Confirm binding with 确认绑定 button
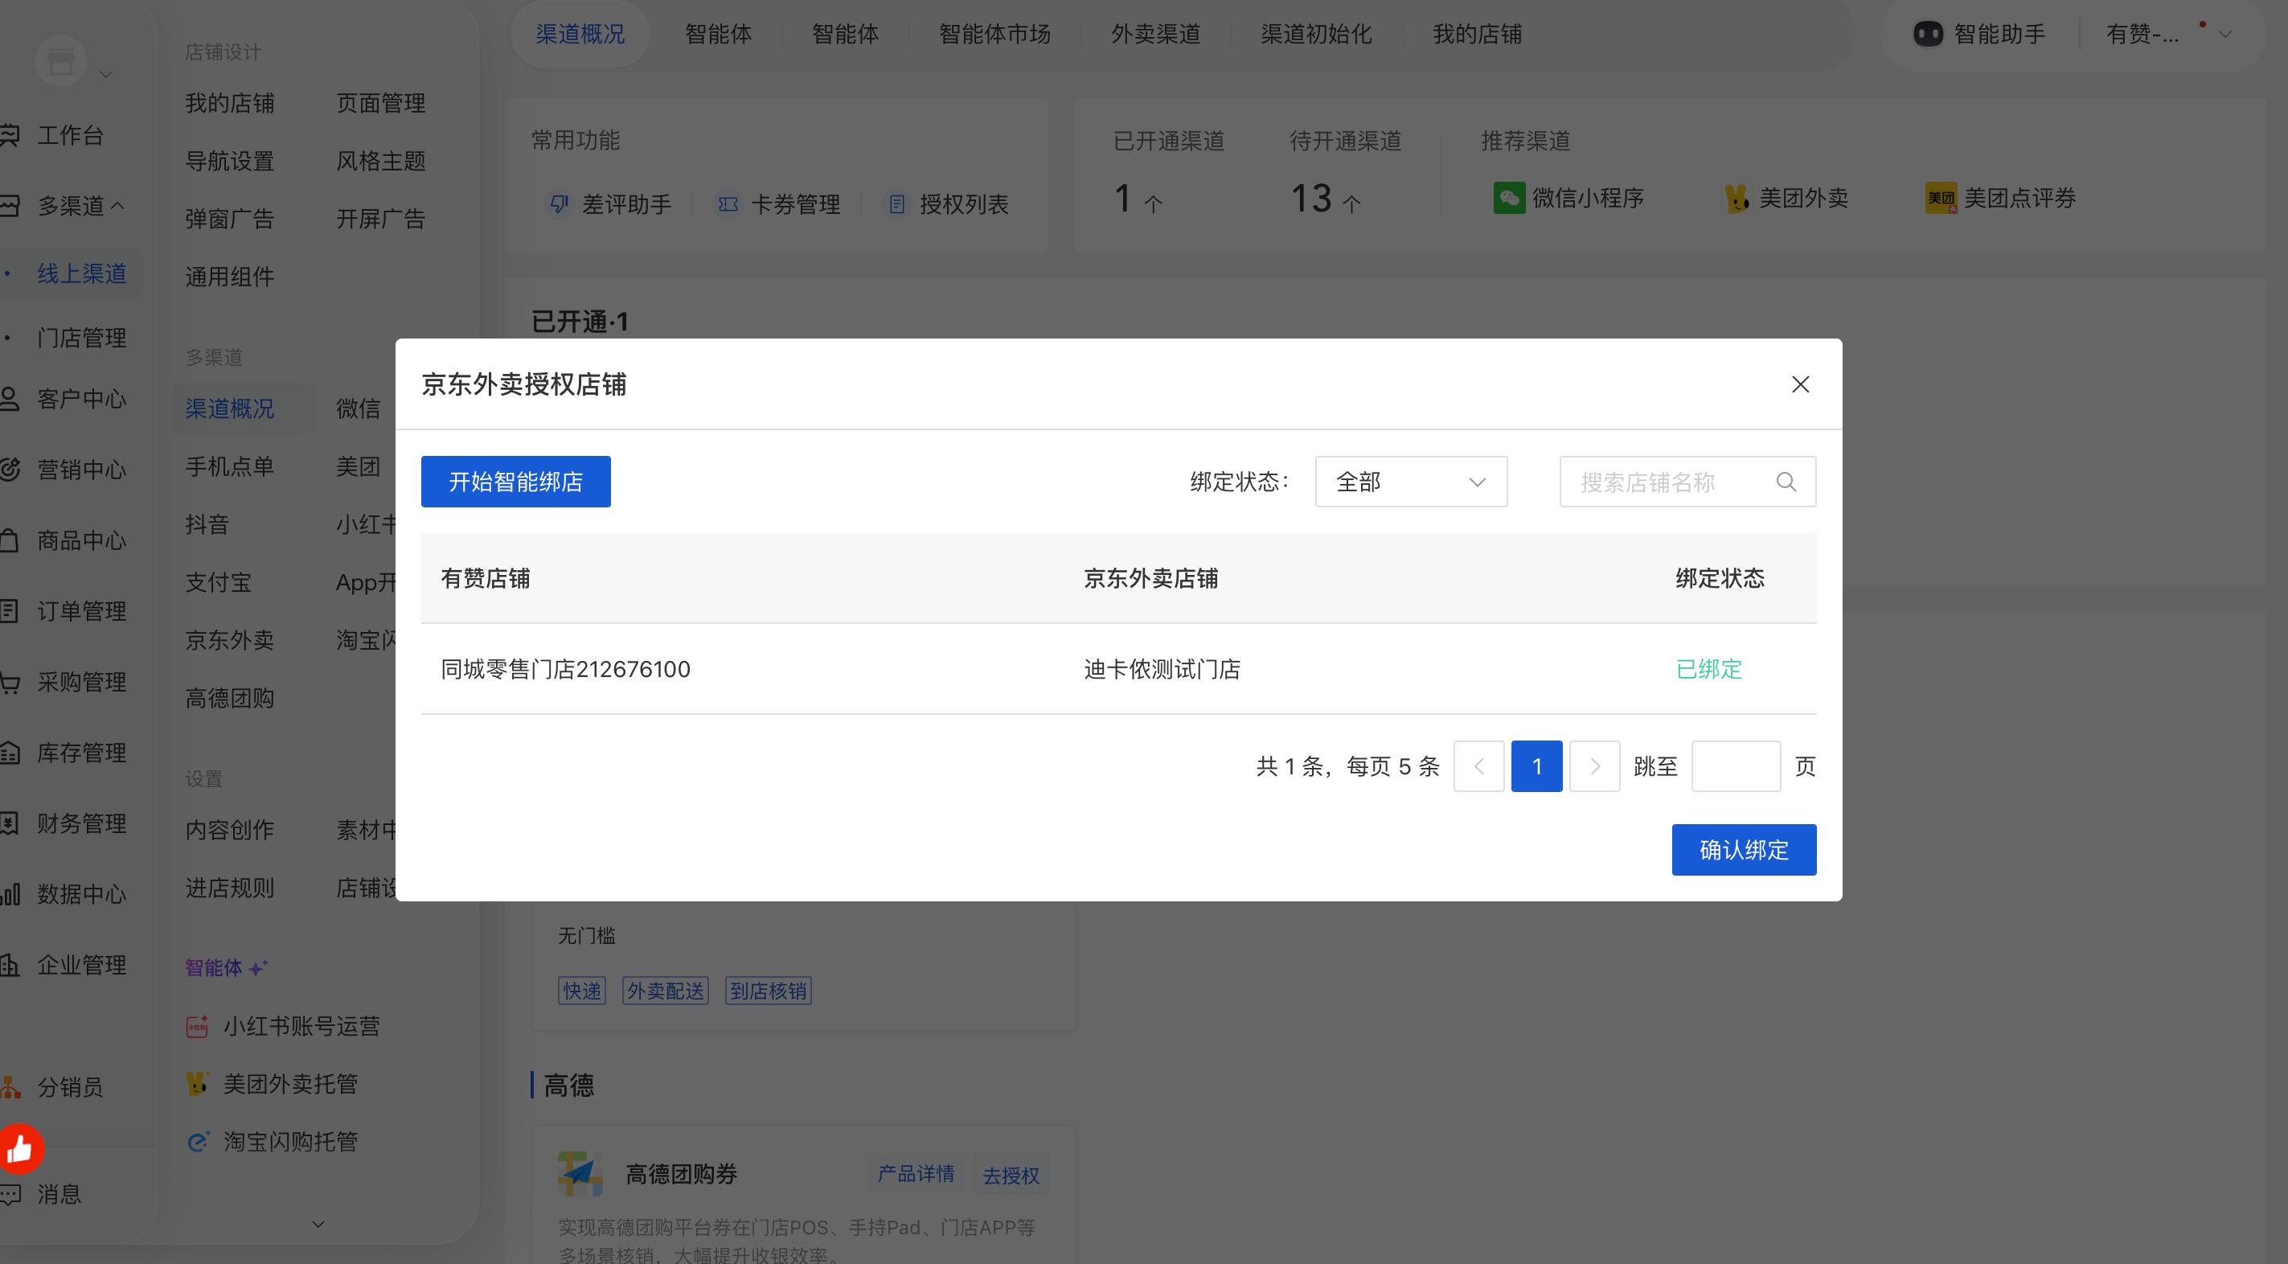 coord(1744,850)
